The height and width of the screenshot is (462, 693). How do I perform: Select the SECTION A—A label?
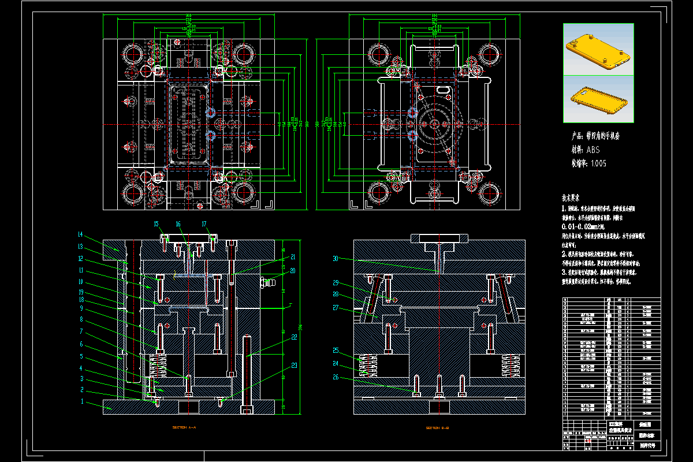pos(184,427)
